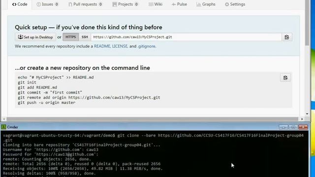Image resolution: width=315 pixels, height=177 pixels.
Task: Click the 'Username for' line in Cmder
Action: point(51,149)
